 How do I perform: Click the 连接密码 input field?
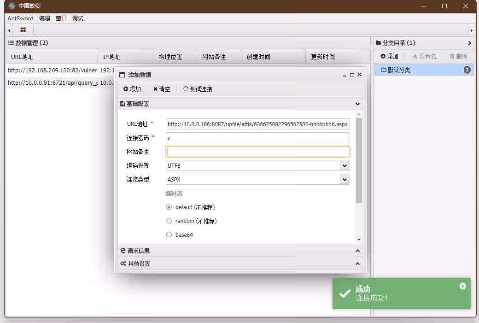click(x=257, y=138)
